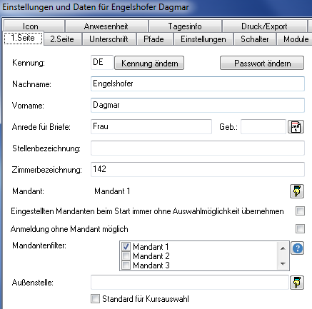Focus the empty Stellenbezeichnung field
This screenshot has width=312, height=309.
point(198,148)
